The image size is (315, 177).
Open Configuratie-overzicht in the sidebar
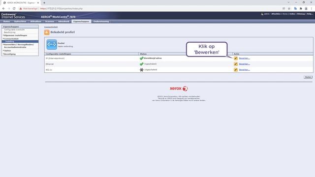14,29
